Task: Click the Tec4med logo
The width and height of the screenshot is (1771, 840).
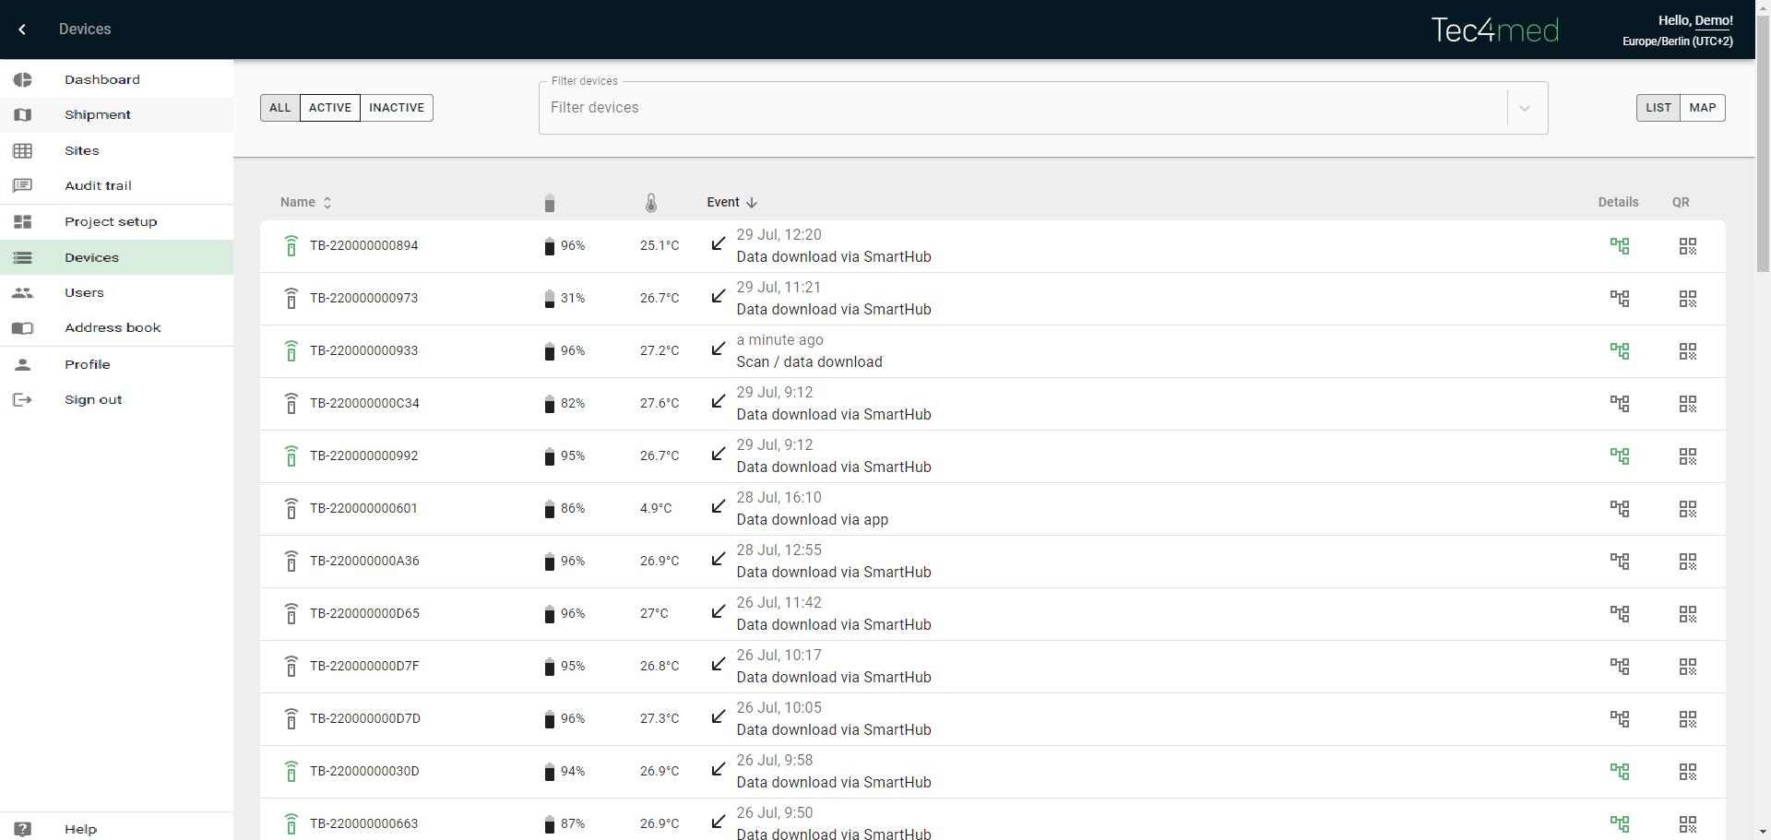Action: 1495,30
